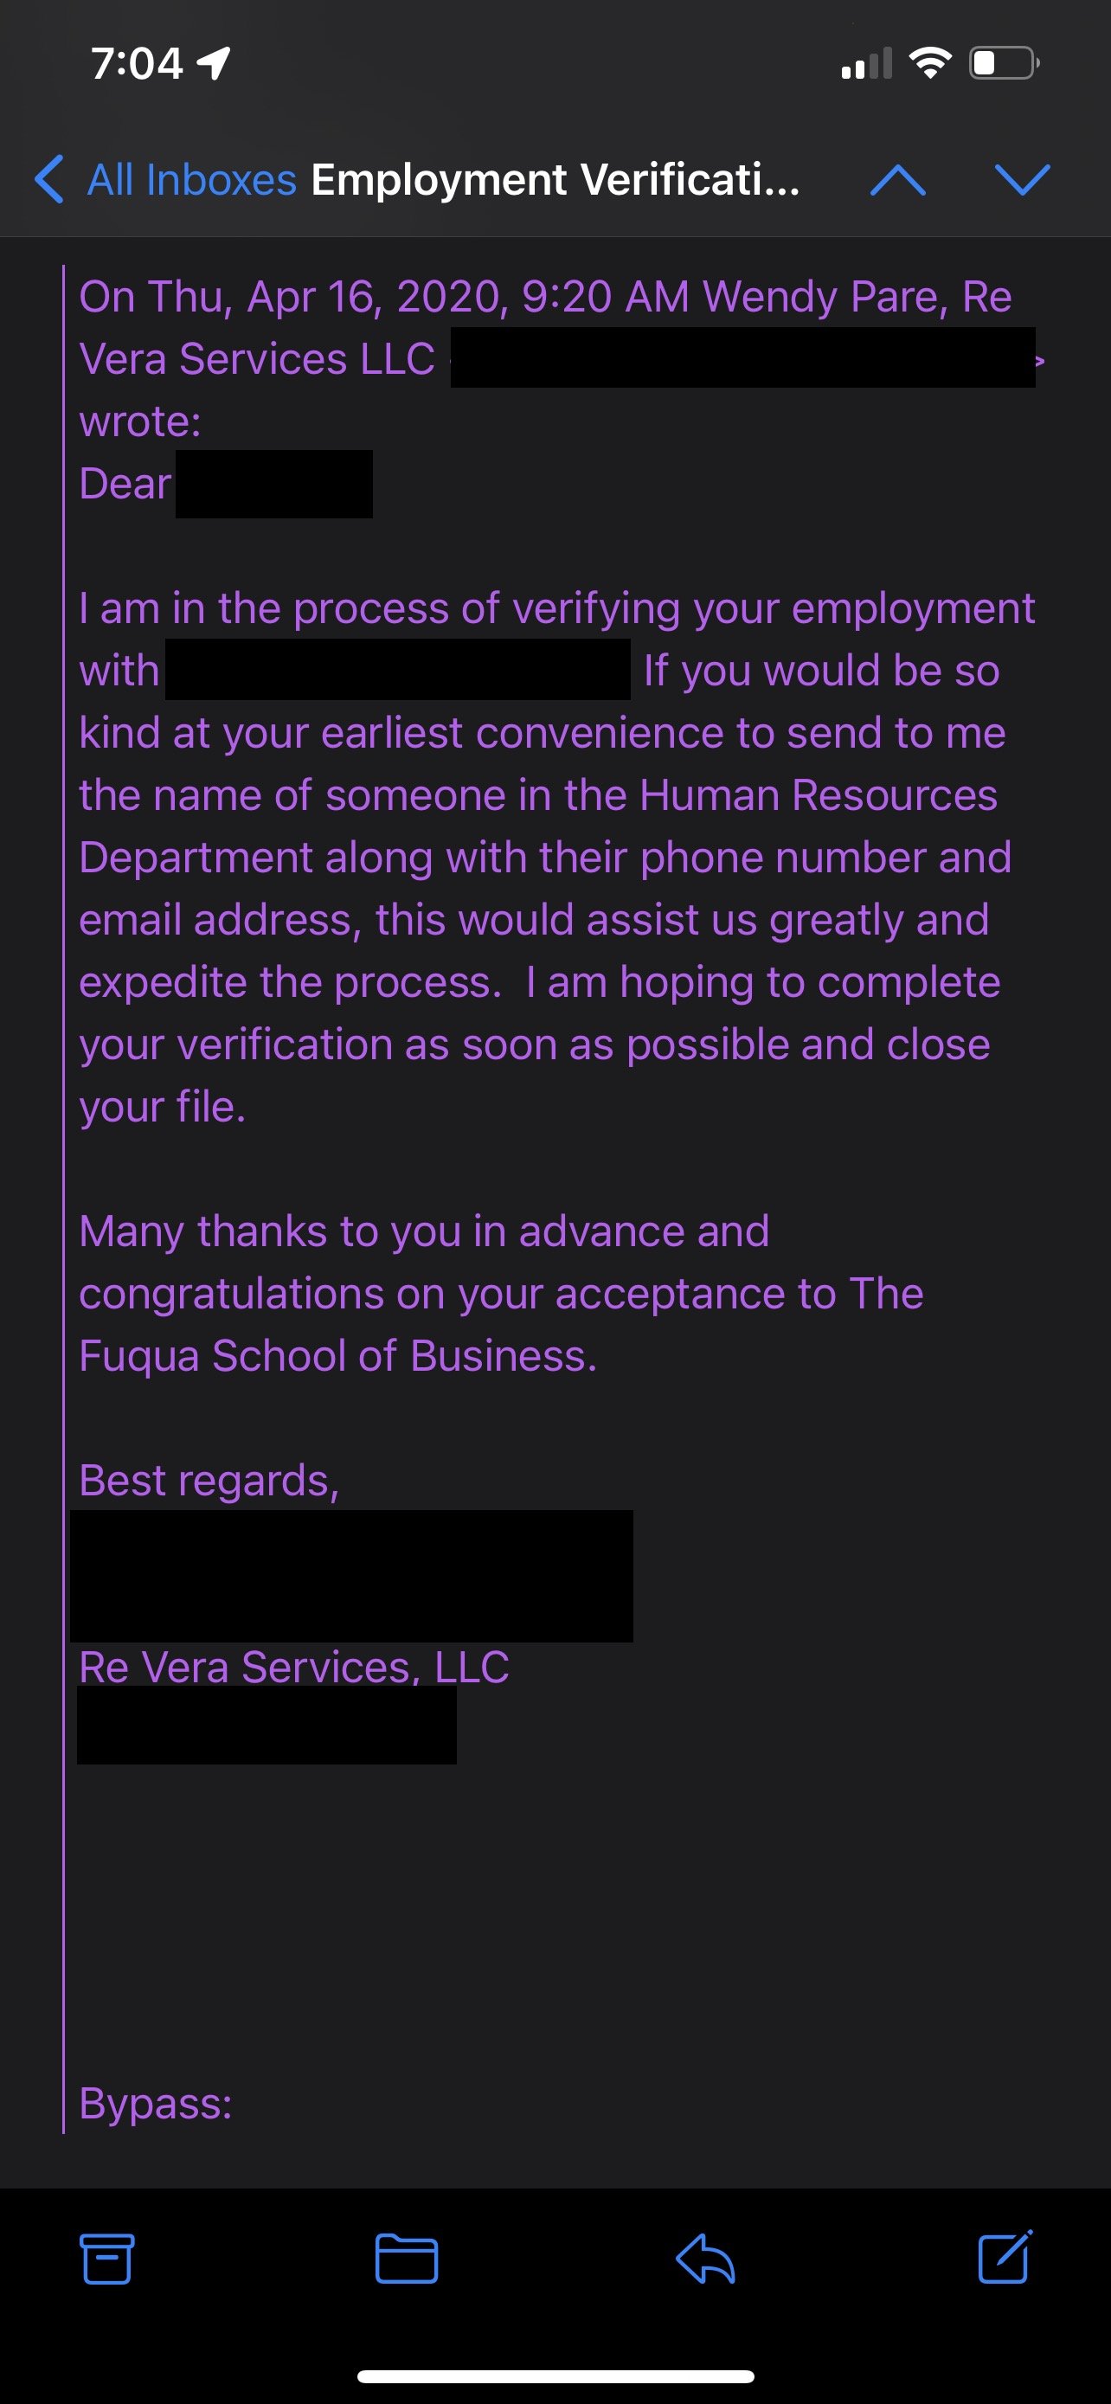
Task: Tap the cellular signal bars
Action: point(867,63)
